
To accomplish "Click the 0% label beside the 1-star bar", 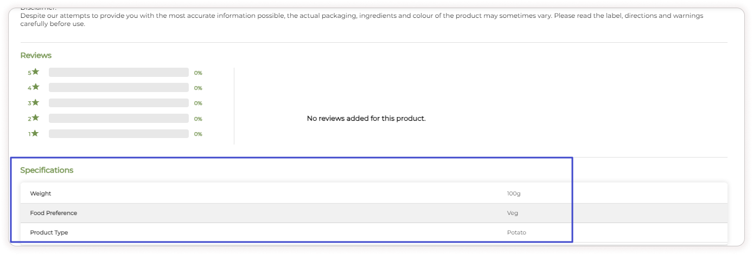I will pyautogui.click(x=198, y=134).
